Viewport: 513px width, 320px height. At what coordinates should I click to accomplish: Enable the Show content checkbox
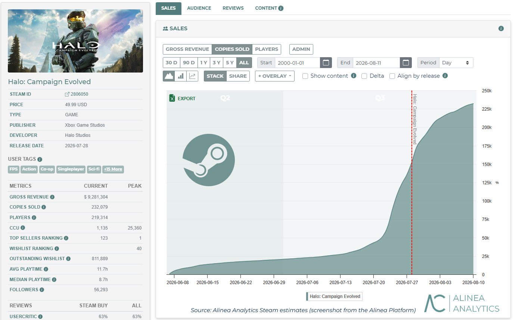[305, 76]
